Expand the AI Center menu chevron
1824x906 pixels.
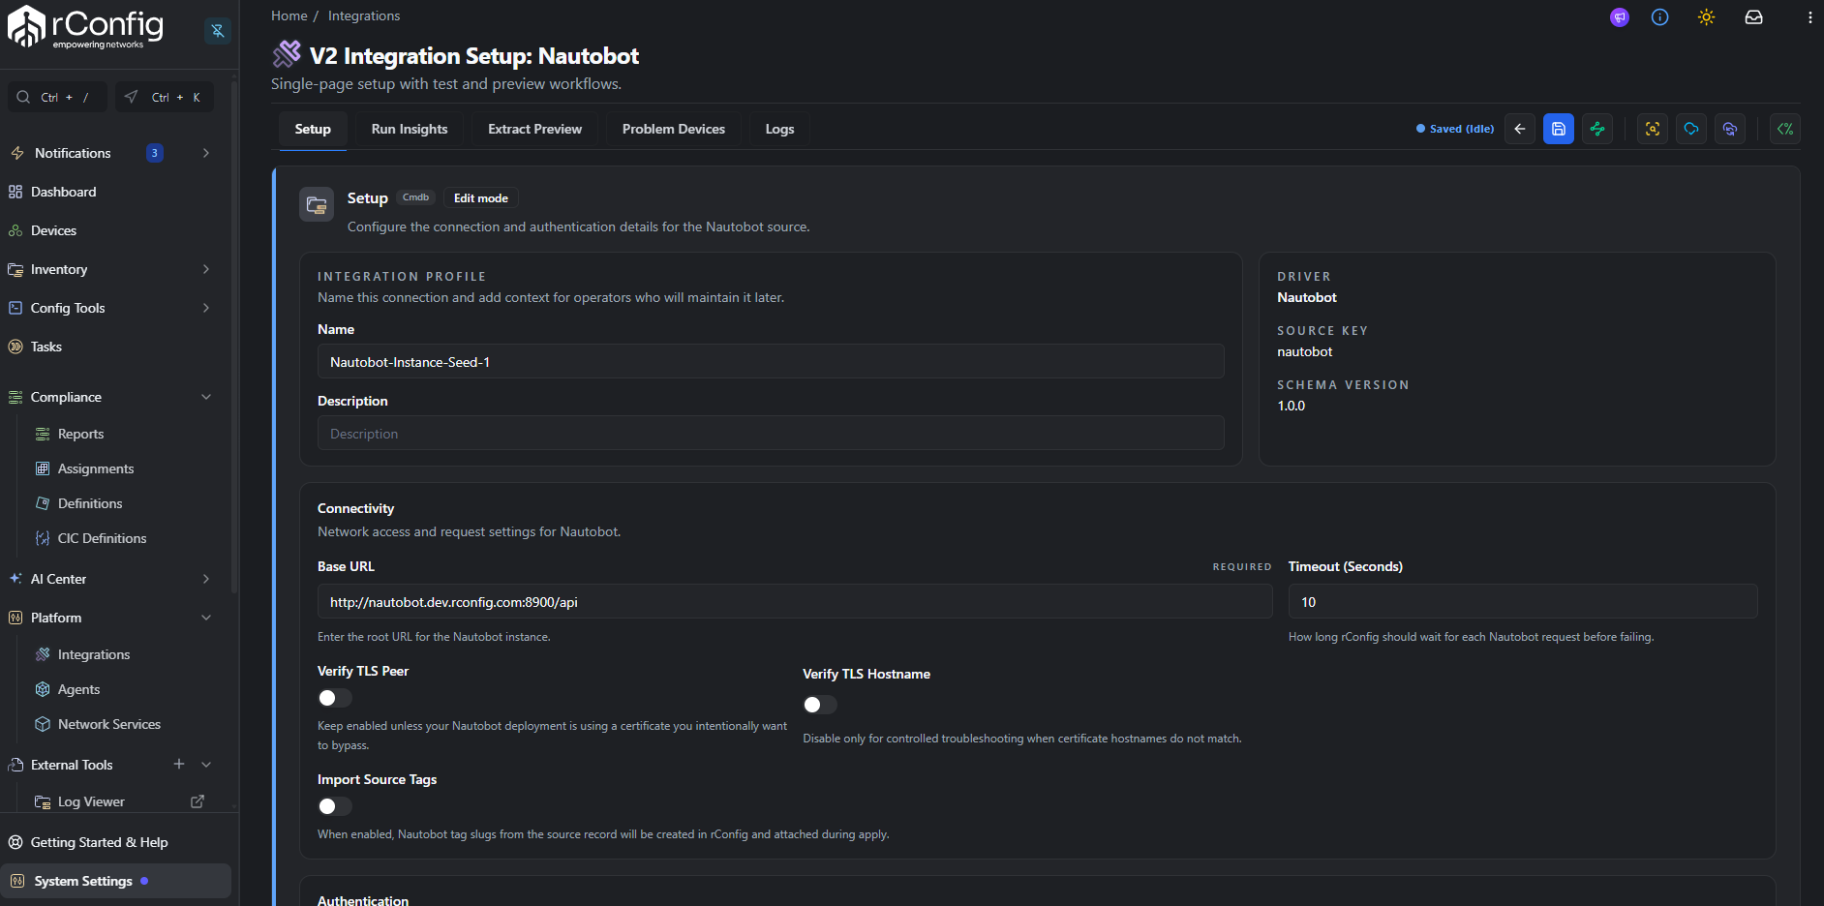point(206,579)
